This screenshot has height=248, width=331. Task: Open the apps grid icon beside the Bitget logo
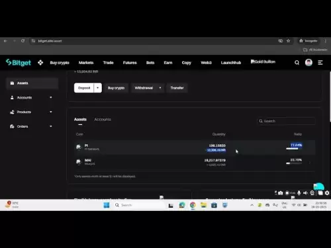point(40,63)
